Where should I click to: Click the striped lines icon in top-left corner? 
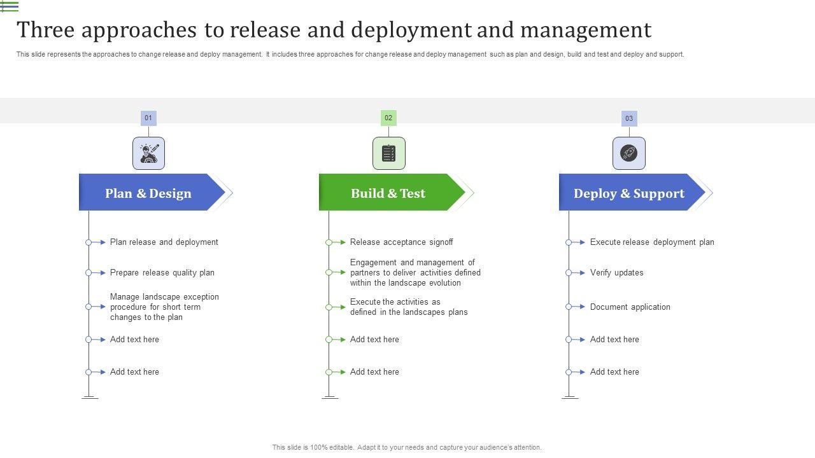10,7
